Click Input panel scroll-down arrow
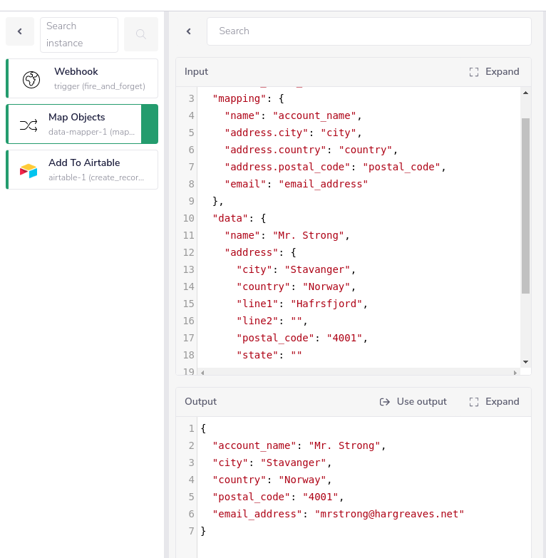This screenshot has width=546, height=558. click(525, 362)
